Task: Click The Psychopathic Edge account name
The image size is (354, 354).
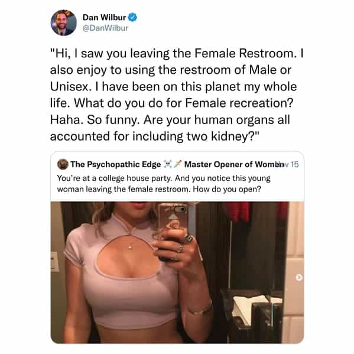Action: coord(116,164)
